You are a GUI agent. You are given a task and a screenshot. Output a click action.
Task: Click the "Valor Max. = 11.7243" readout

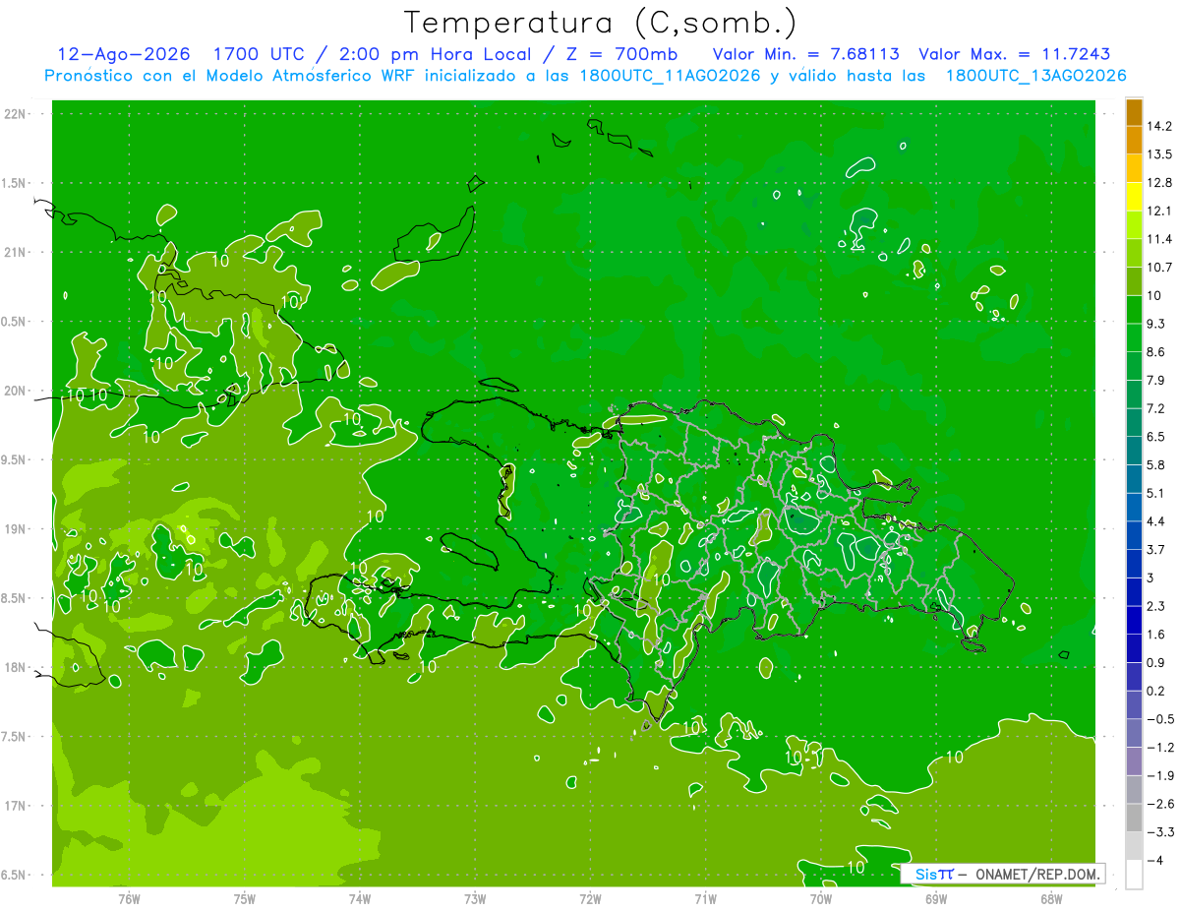pos(1015,54)
